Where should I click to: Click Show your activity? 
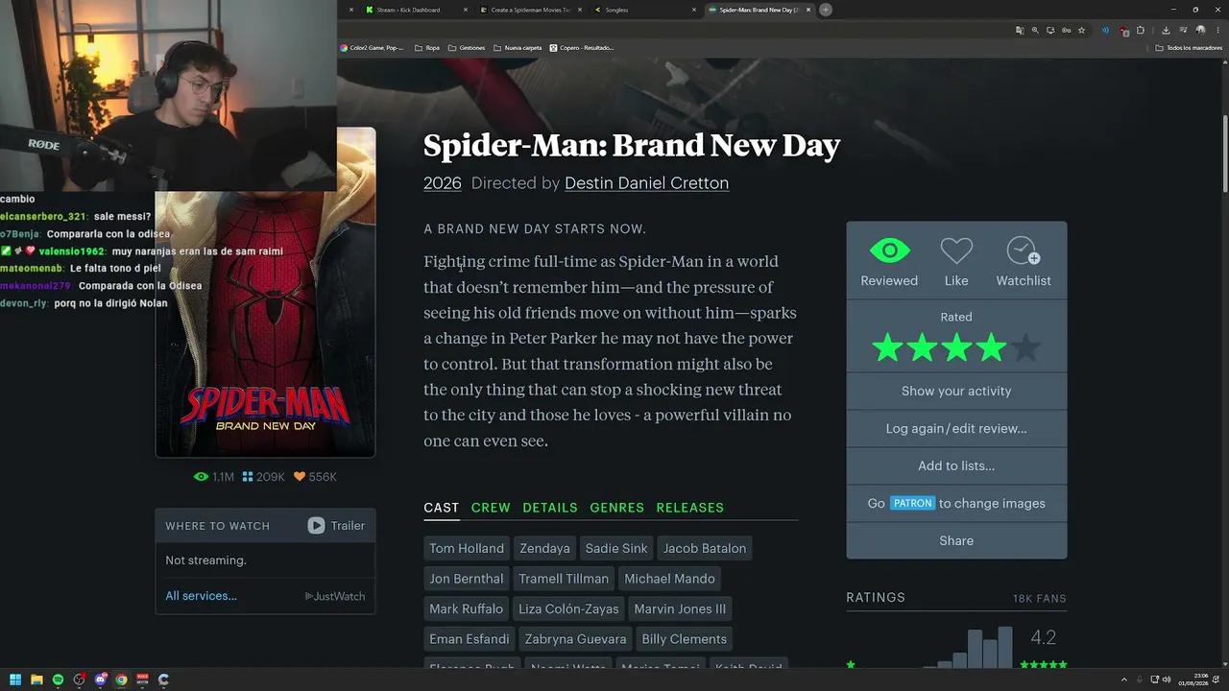(x=956, y=391)
